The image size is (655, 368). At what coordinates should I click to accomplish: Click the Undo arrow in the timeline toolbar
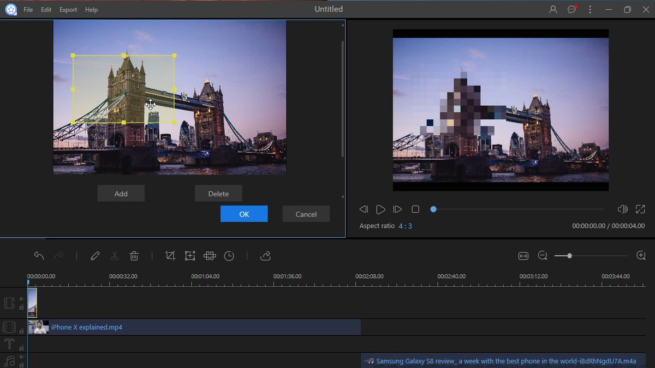pyautogui.click(x=39, y=256)
